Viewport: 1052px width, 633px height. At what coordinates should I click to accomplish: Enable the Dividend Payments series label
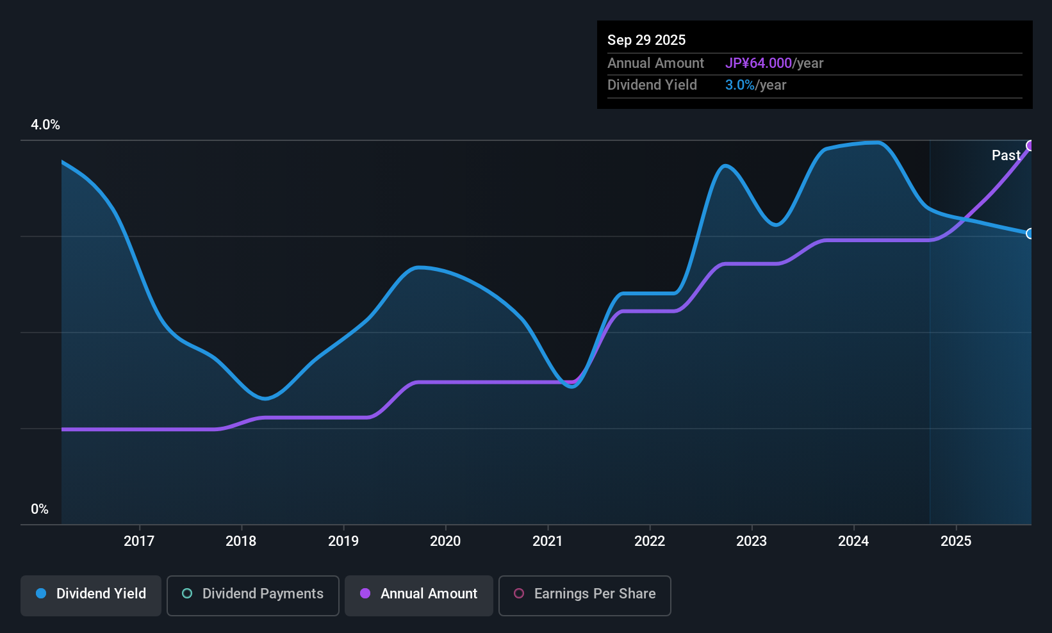coord(263,593)
